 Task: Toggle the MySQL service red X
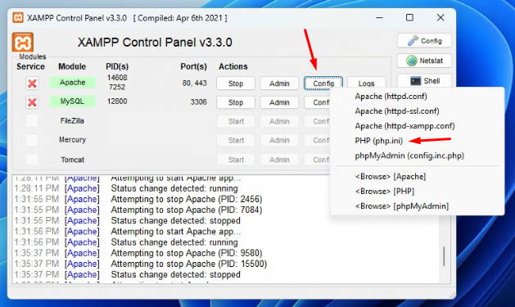pos(32,102)
